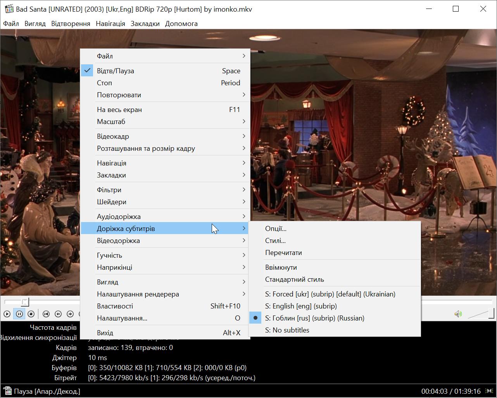This screenshot has height=398, width=497.
Task: Select the Forced [ukr] Ukrainian subtitle track
Action: click(335, 294)
